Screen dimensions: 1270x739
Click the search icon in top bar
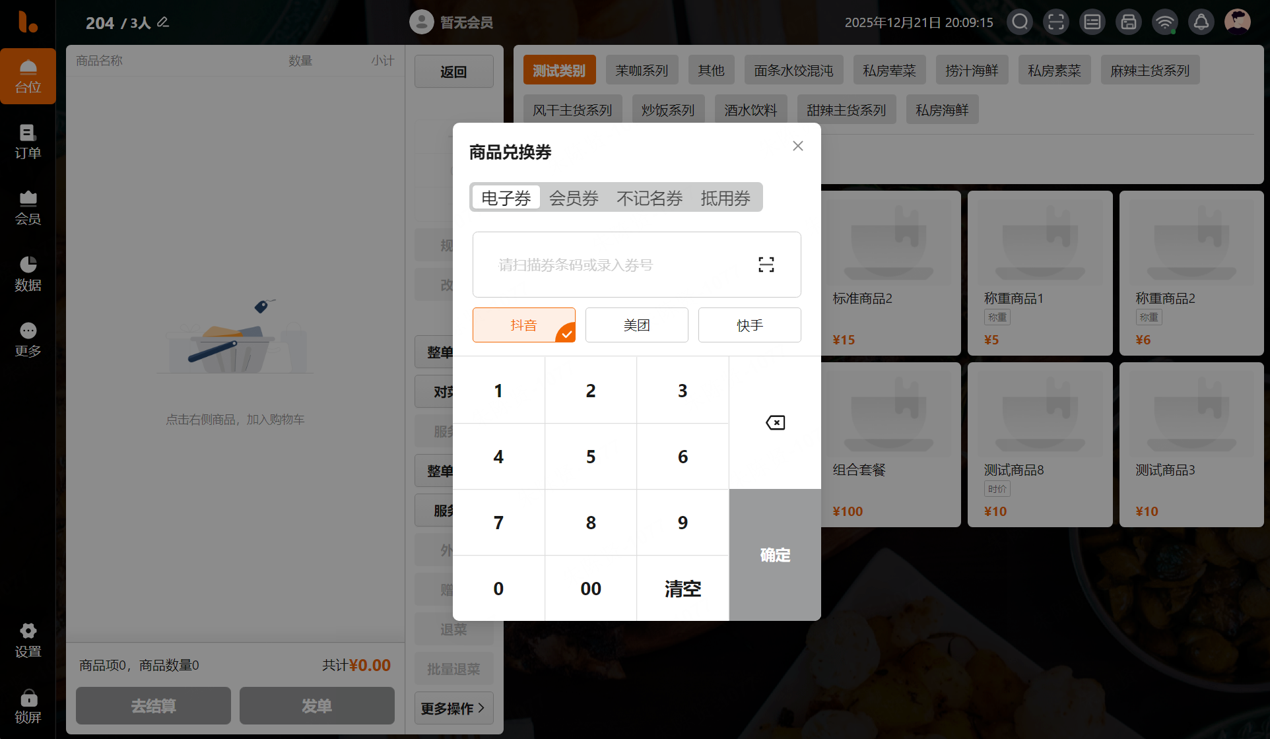click(1020, 22)
